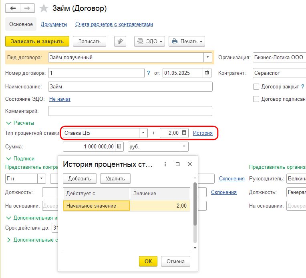Open the Не начат ЭДО status link
The width and height of the screenshot is (306, 278).
click(60, 99)
